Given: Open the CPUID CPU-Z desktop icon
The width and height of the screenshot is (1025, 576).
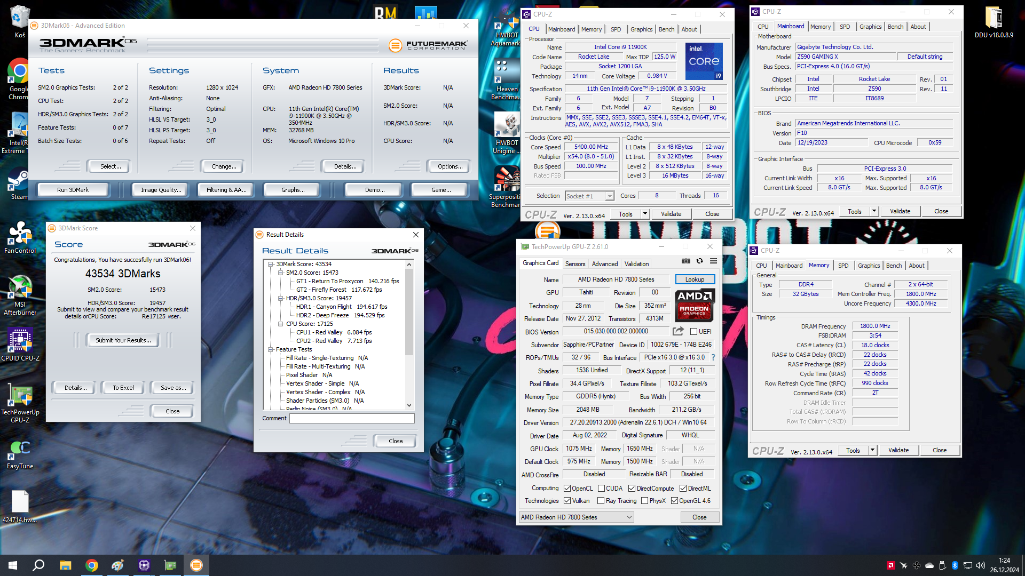Looking at the screenshot, I should pos(20,345).
